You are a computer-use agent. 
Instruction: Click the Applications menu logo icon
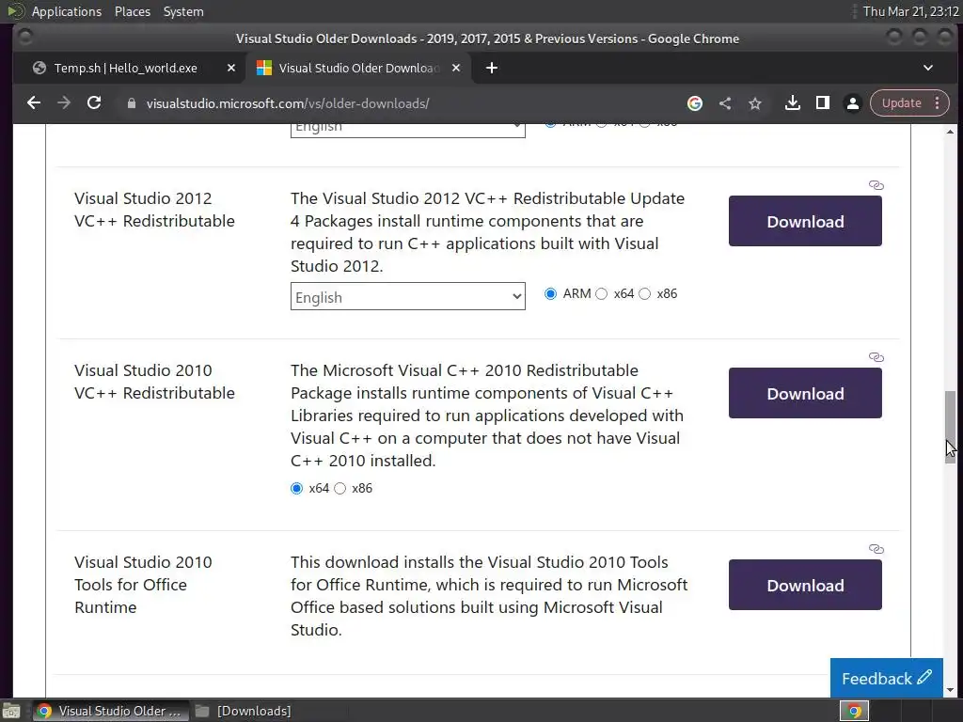coord(15,11)
